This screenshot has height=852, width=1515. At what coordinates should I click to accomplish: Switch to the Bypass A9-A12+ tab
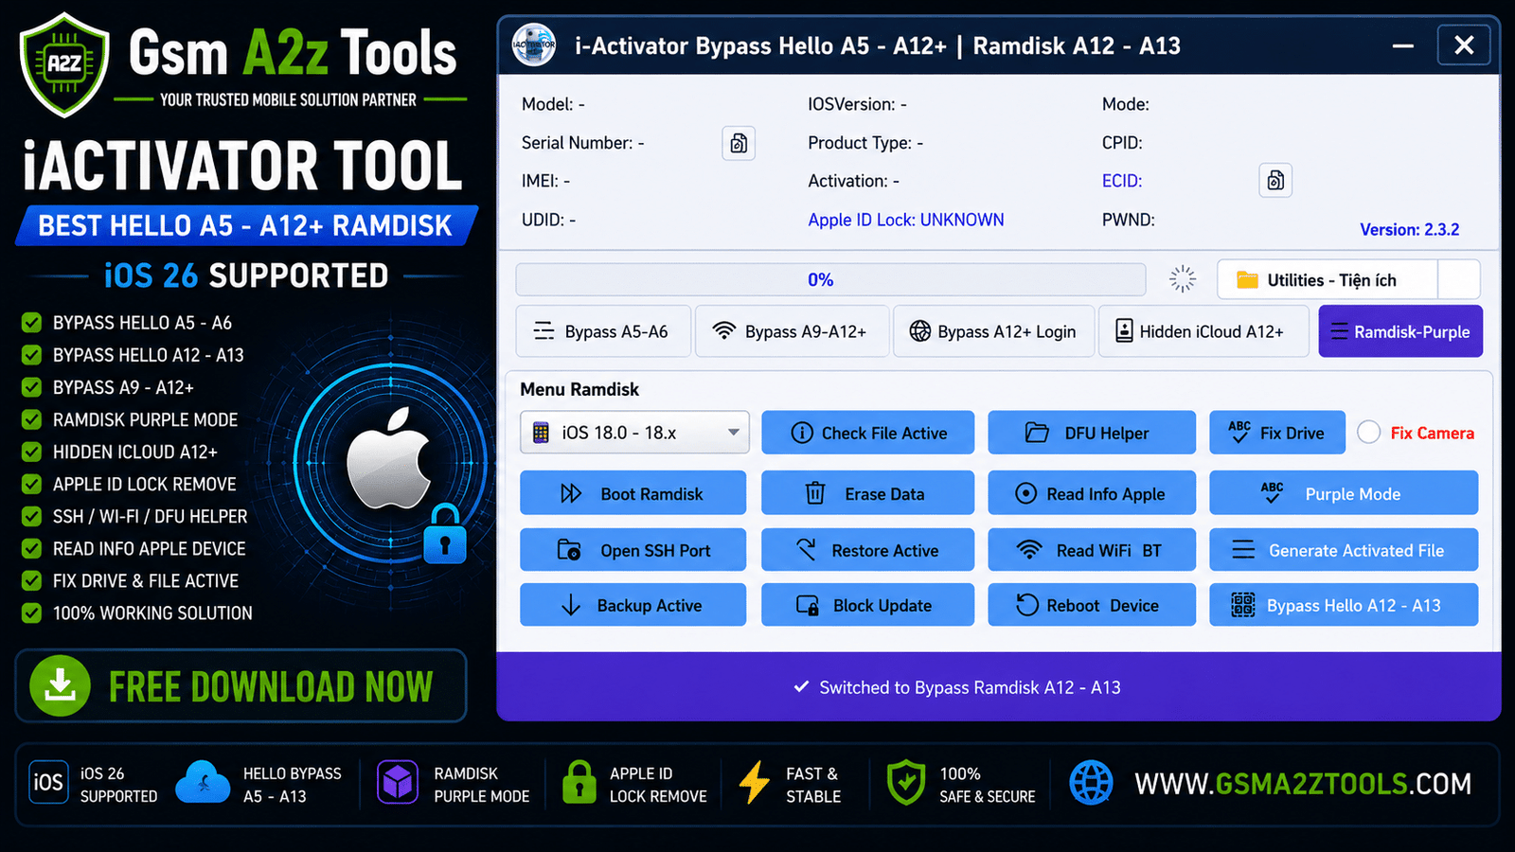tap(793, 331)
